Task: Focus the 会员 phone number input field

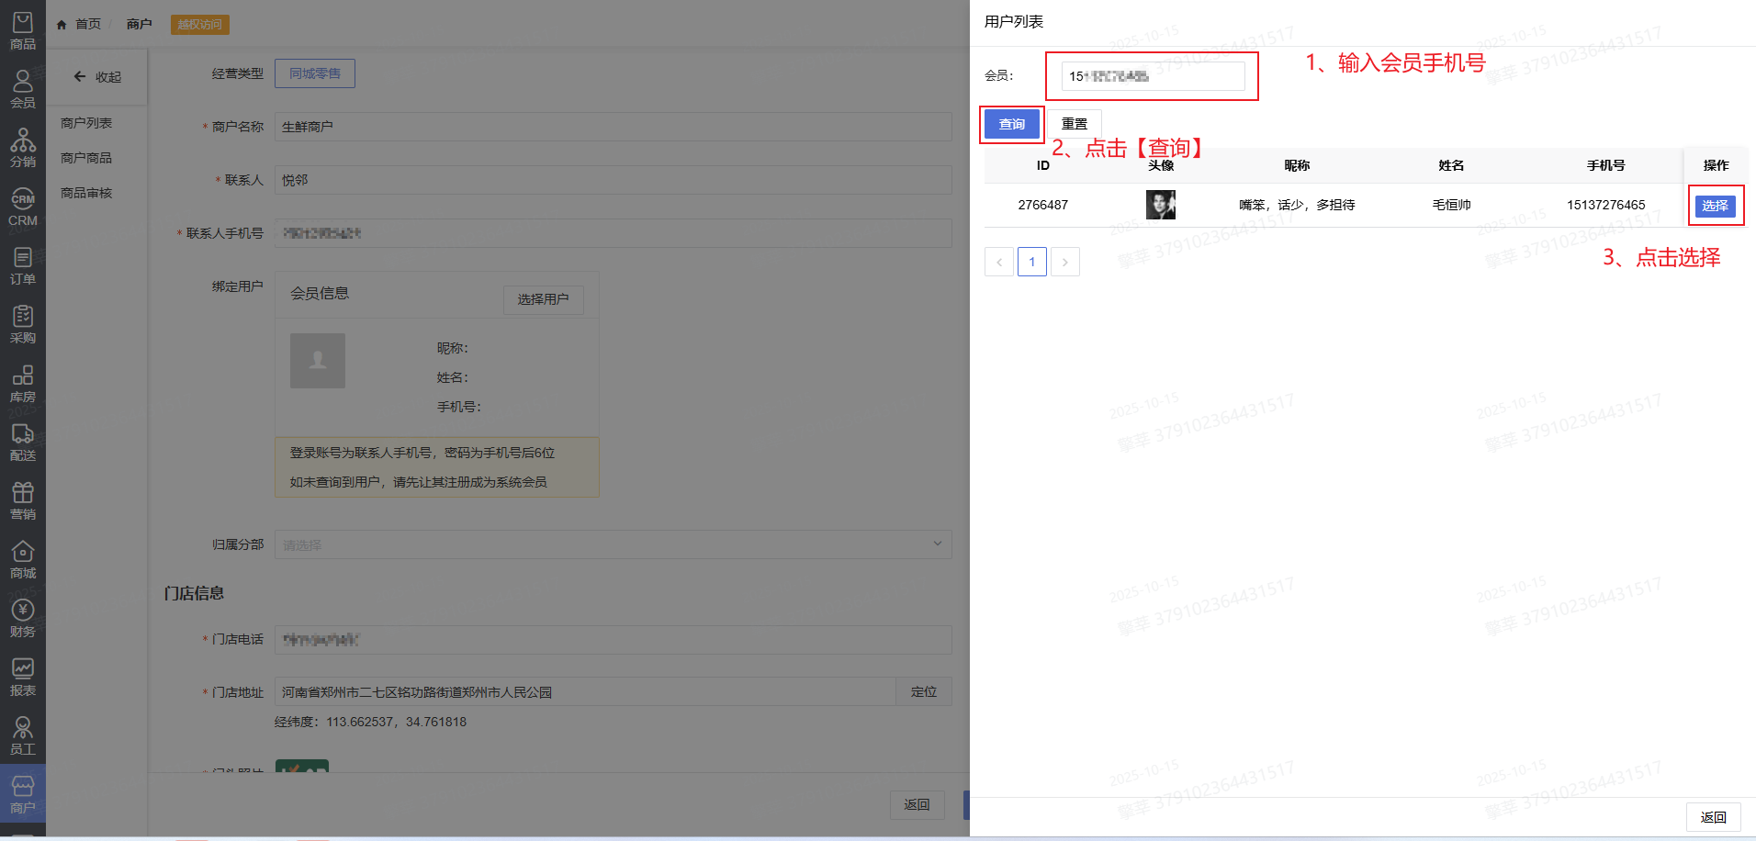Action: coord(1153,76)
